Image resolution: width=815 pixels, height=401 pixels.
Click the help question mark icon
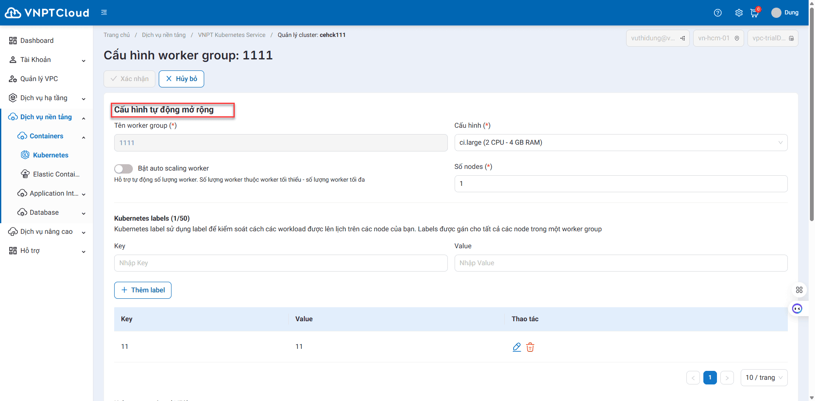coord(717,13)
